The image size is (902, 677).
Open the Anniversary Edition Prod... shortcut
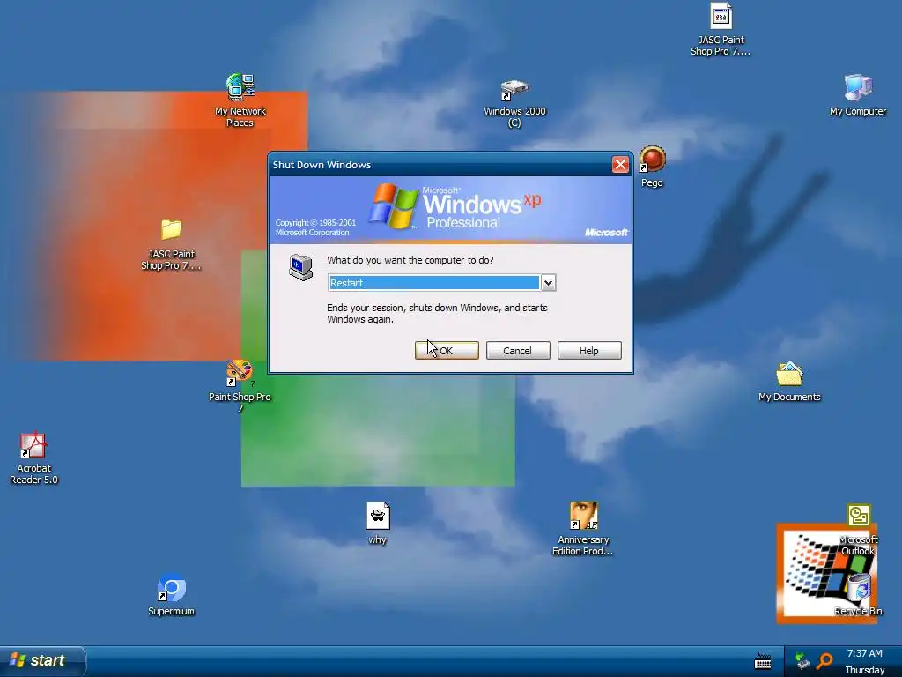[583, 516]
